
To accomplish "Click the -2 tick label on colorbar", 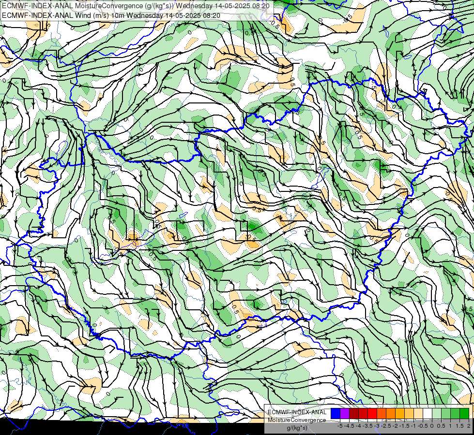I will [x=395, y=426].
